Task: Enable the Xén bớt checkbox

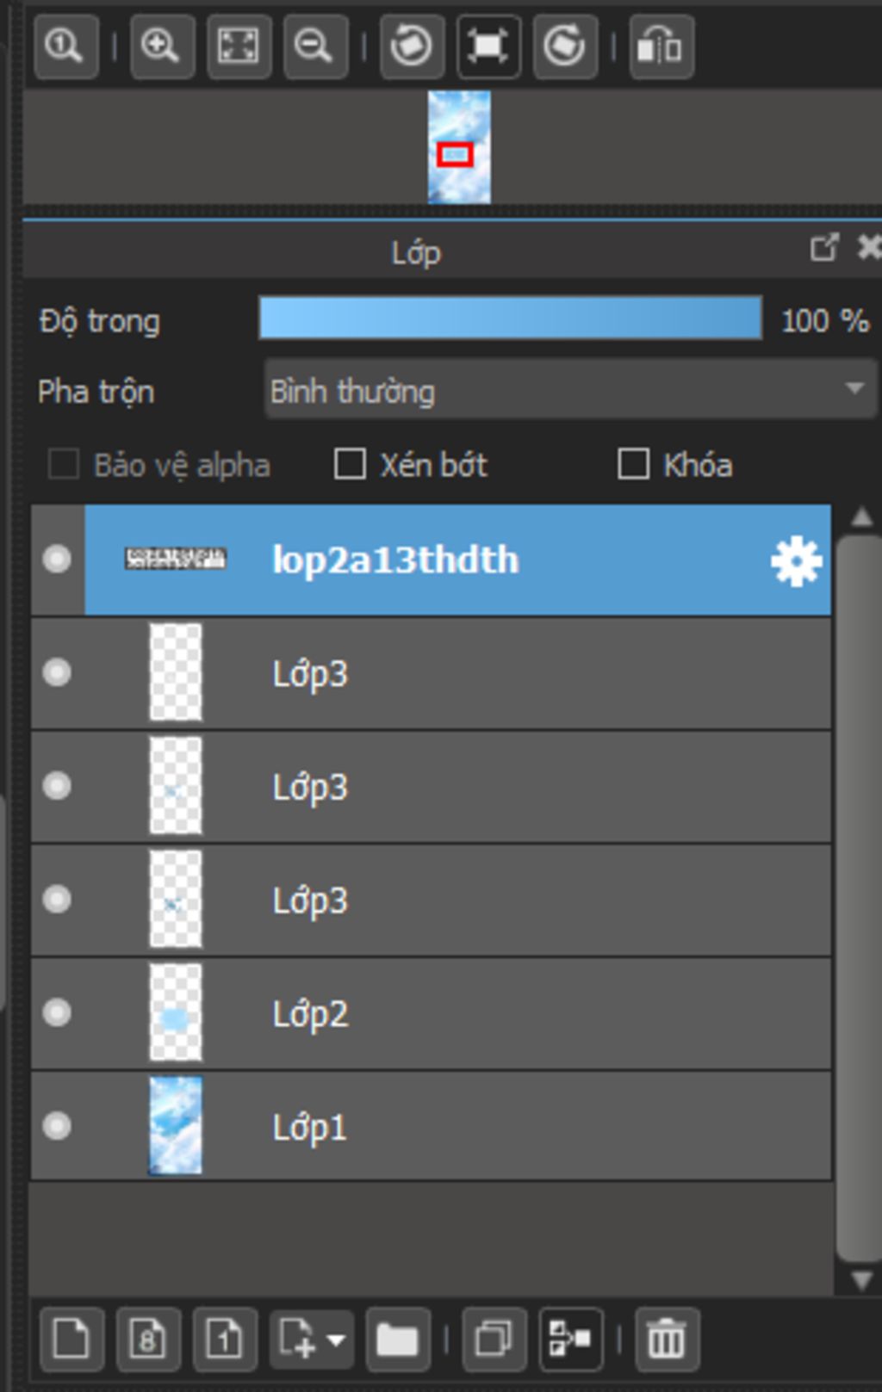Action: point(350,464)
